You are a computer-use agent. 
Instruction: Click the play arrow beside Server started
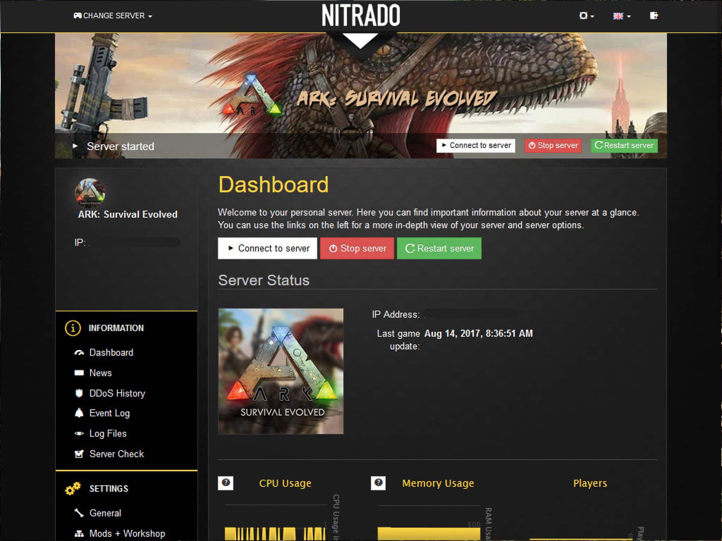click(75, 146)
